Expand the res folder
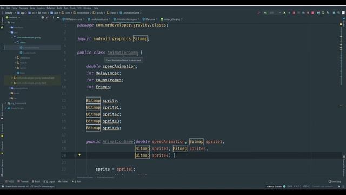 click(x=9, y=98)
